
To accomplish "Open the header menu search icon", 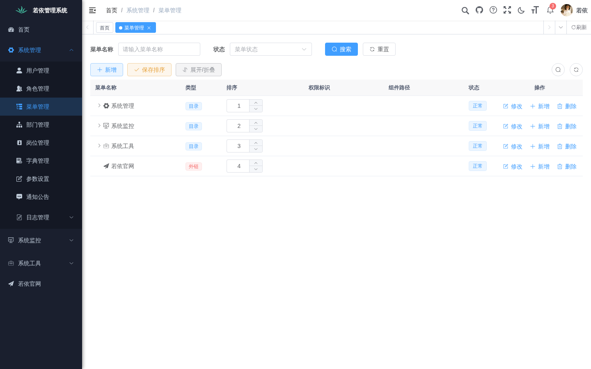I will [465, 10].
